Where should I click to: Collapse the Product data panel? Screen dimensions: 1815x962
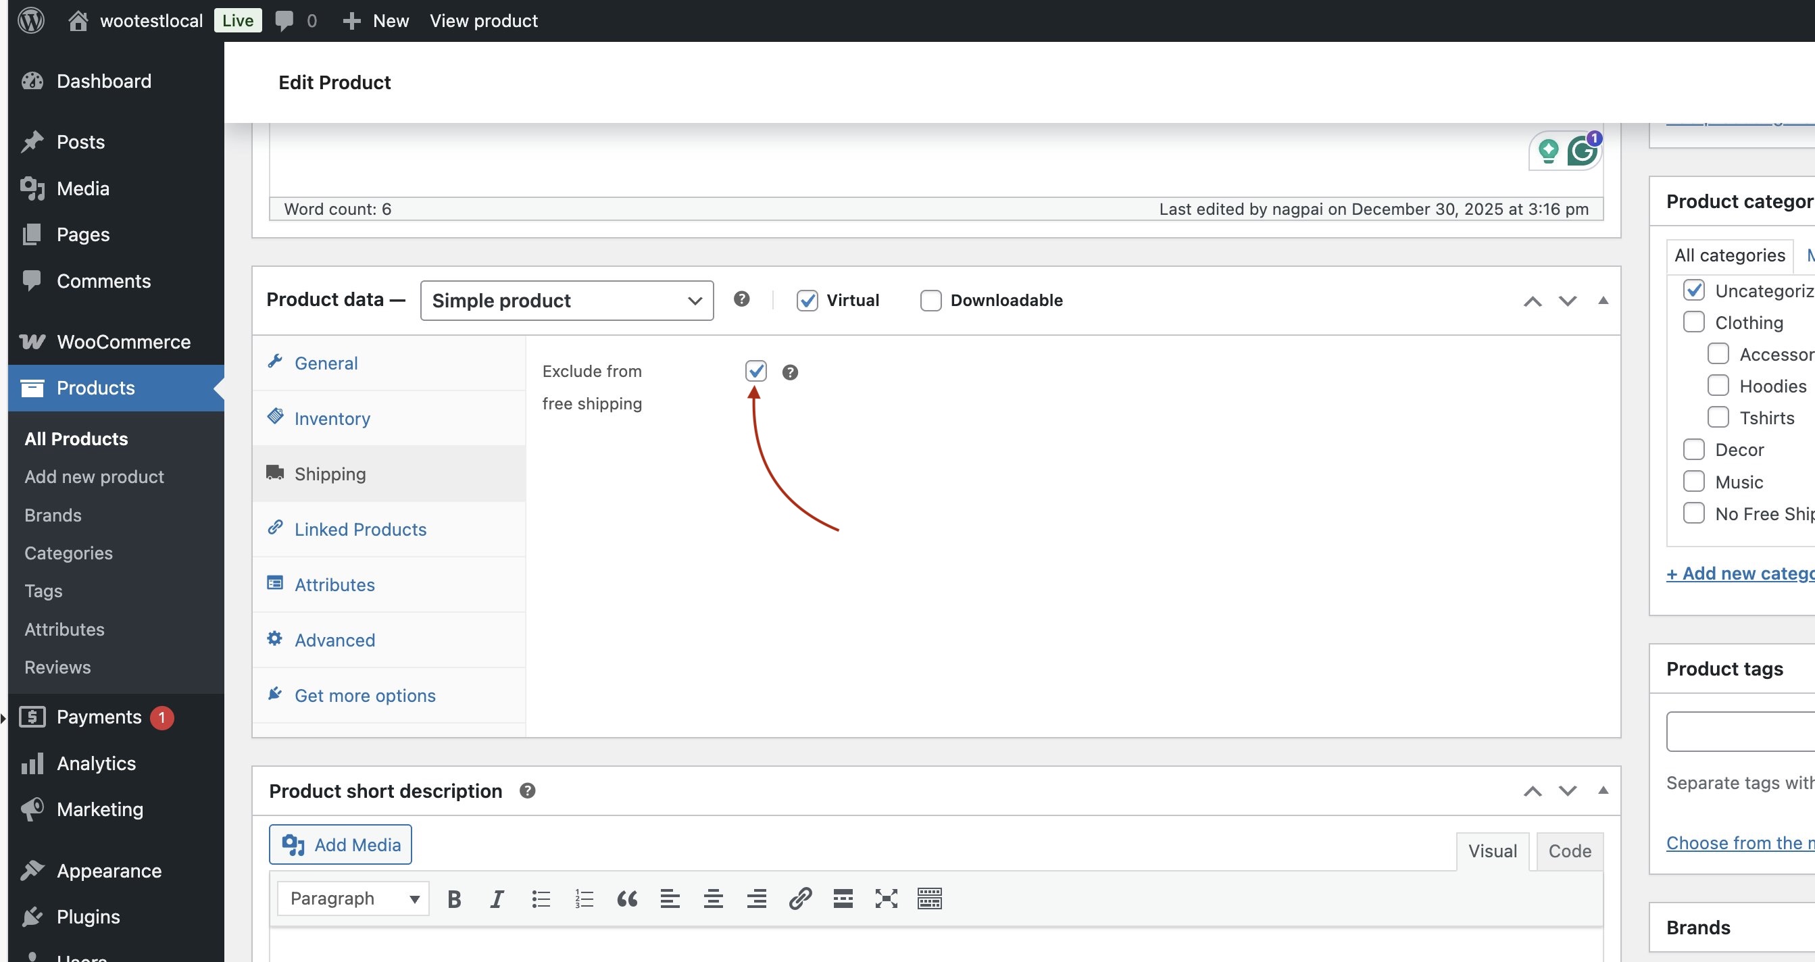(1603, 301)
